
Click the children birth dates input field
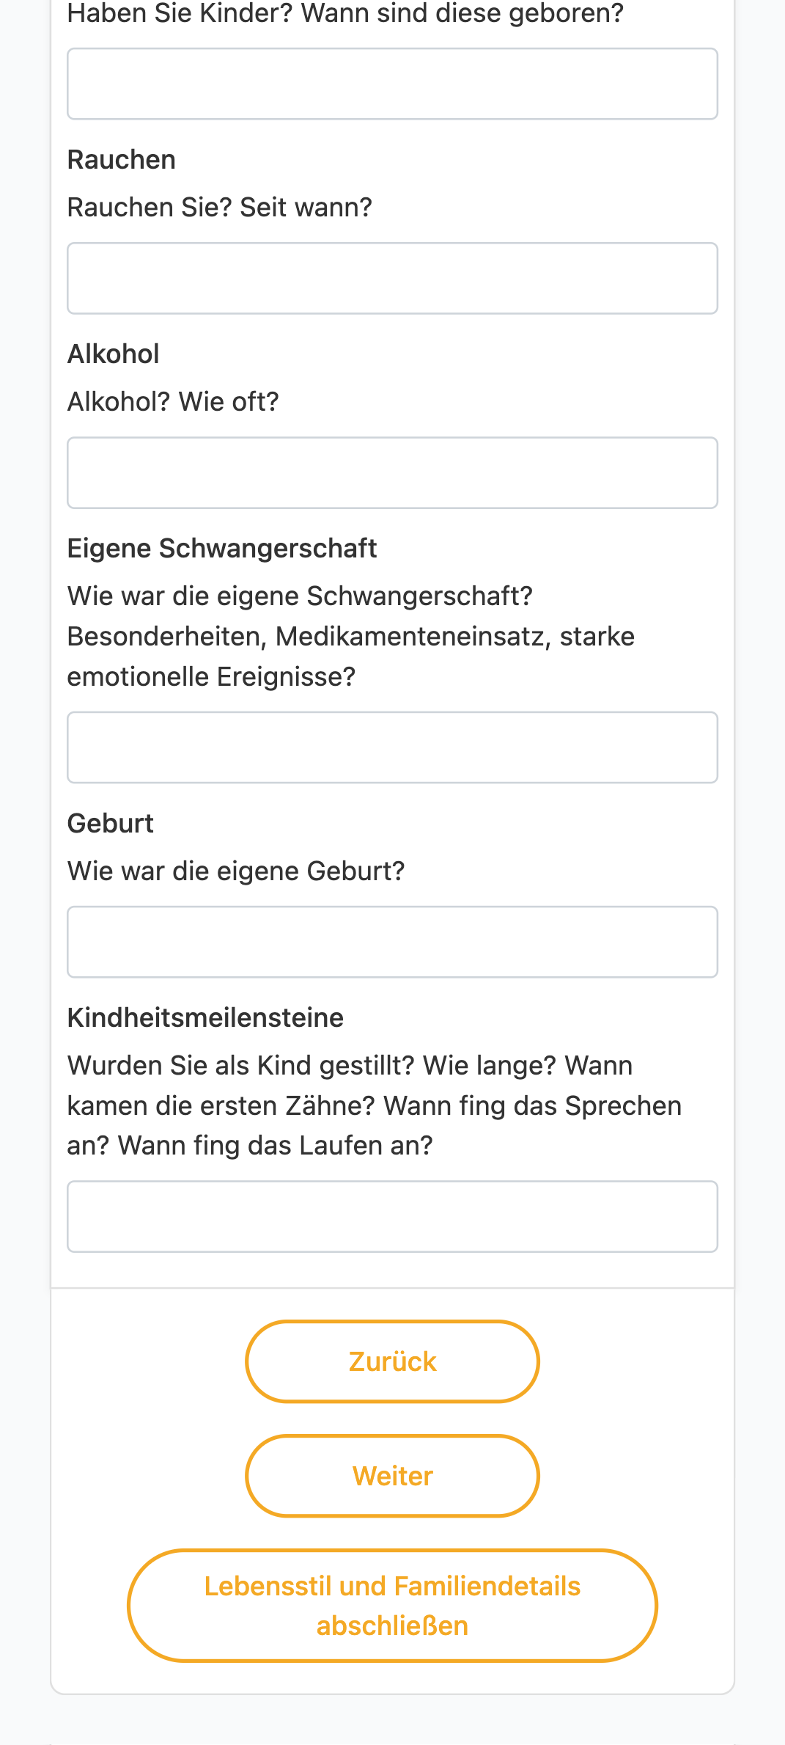[x=392, y=84]
